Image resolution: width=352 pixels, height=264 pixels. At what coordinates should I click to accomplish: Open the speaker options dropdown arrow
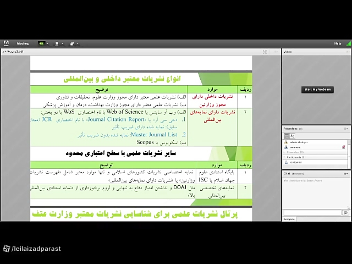[47, 43]
